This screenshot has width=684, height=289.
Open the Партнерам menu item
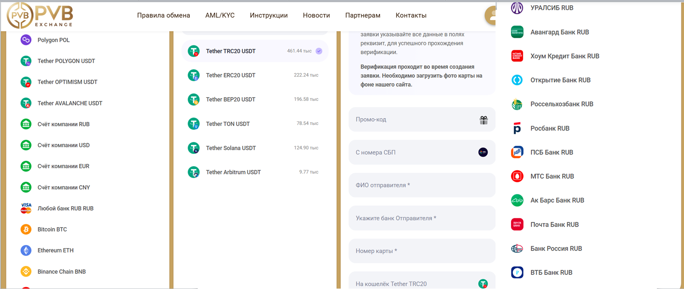tap(363, 15)
